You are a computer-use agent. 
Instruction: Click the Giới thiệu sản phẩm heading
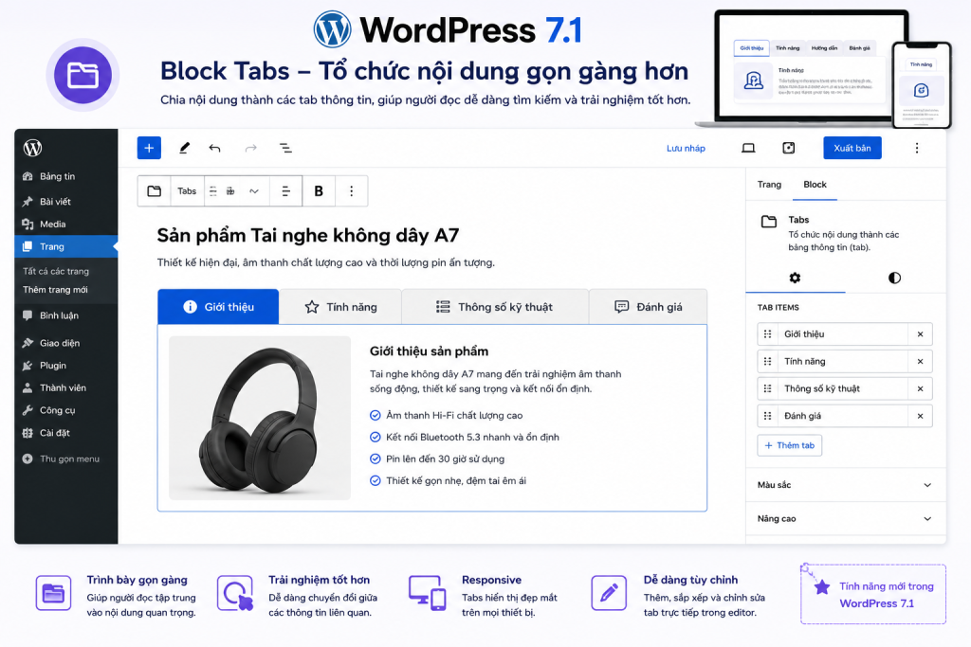(430, 351)
